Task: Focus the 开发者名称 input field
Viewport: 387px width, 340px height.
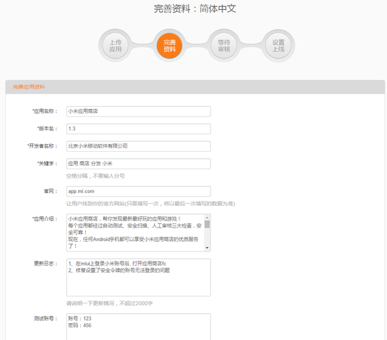Action: 139,146
